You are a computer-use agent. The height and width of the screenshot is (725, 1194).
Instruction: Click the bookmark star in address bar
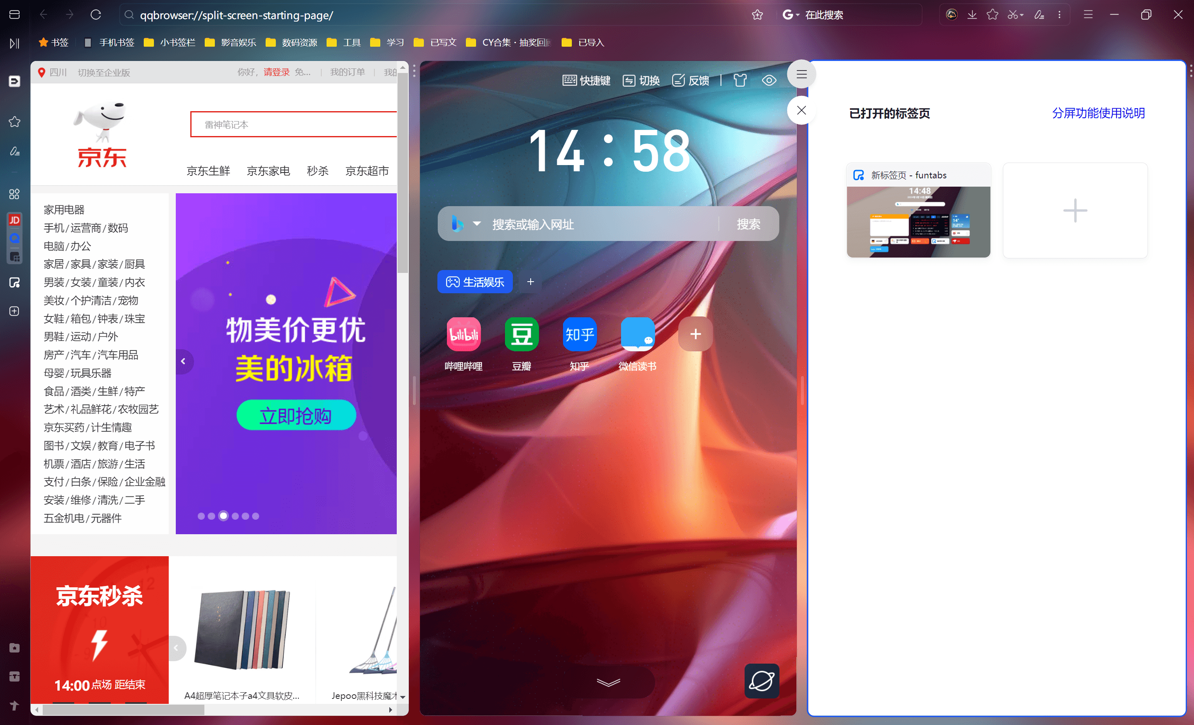[x=757, y=15]
